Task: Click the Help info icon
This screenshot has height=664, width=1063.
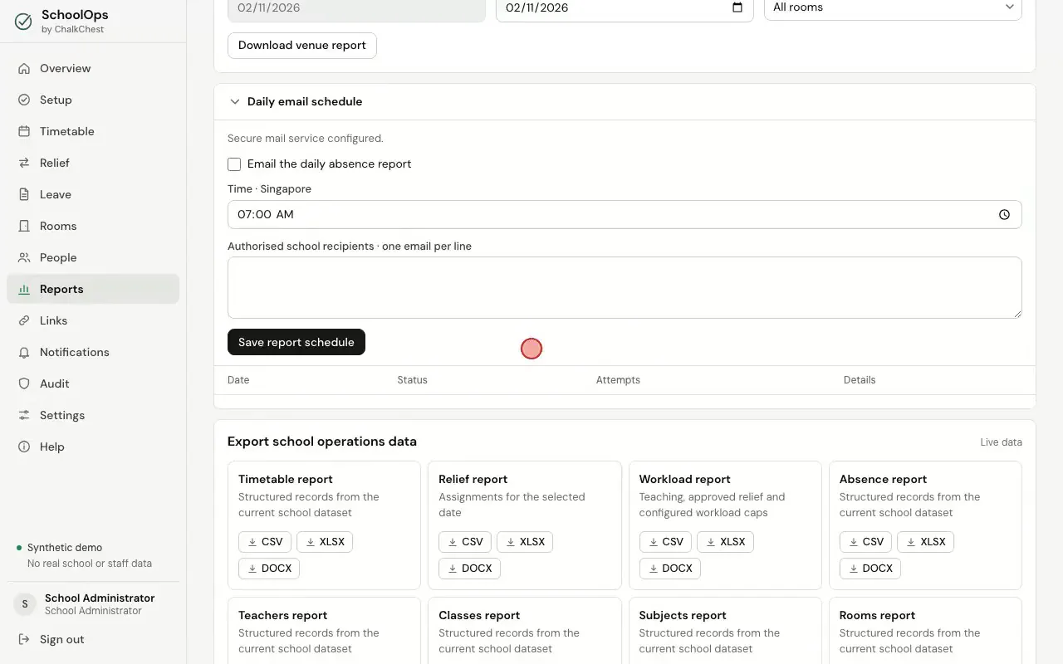Action: (x=24, y=447)
